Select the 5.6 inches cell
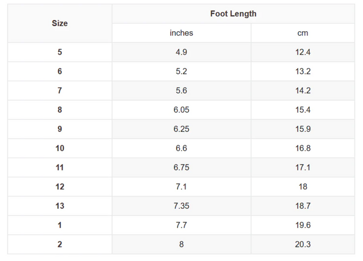The height and width of the screenshot is (261, 363). pyautogui.click(x=181, y=91)
